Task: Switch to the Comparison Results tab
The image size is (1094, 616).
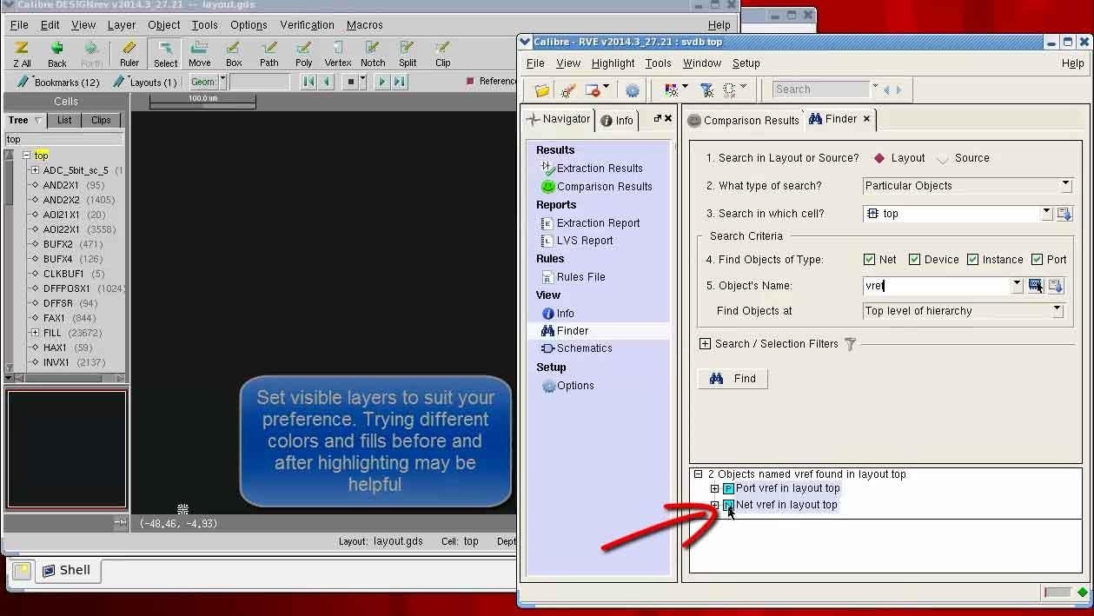Action: coord(743,121)
